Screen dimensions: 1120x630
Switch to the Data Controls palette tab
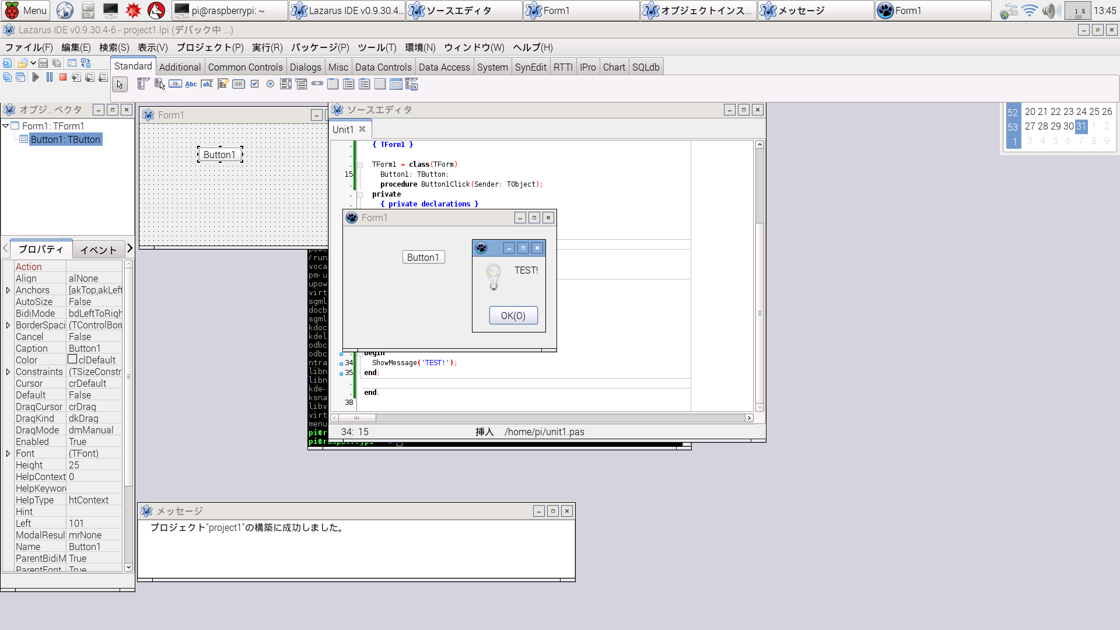(383, 67)
